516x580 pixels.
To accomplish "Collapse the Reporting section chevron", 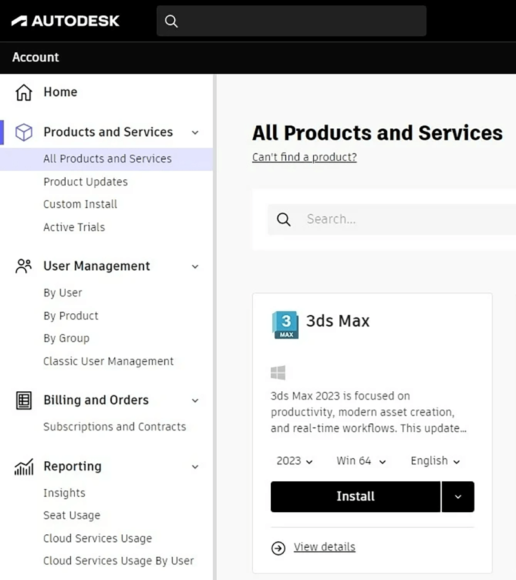I will (195, 467).
